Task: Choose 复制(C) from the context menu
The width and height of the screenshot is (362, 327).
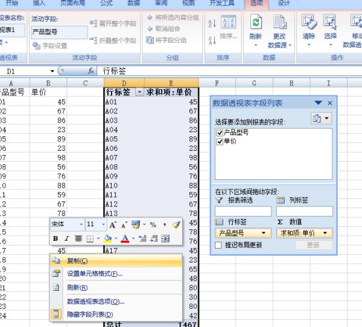Action: pyautogui.click(x=116, y=261)
